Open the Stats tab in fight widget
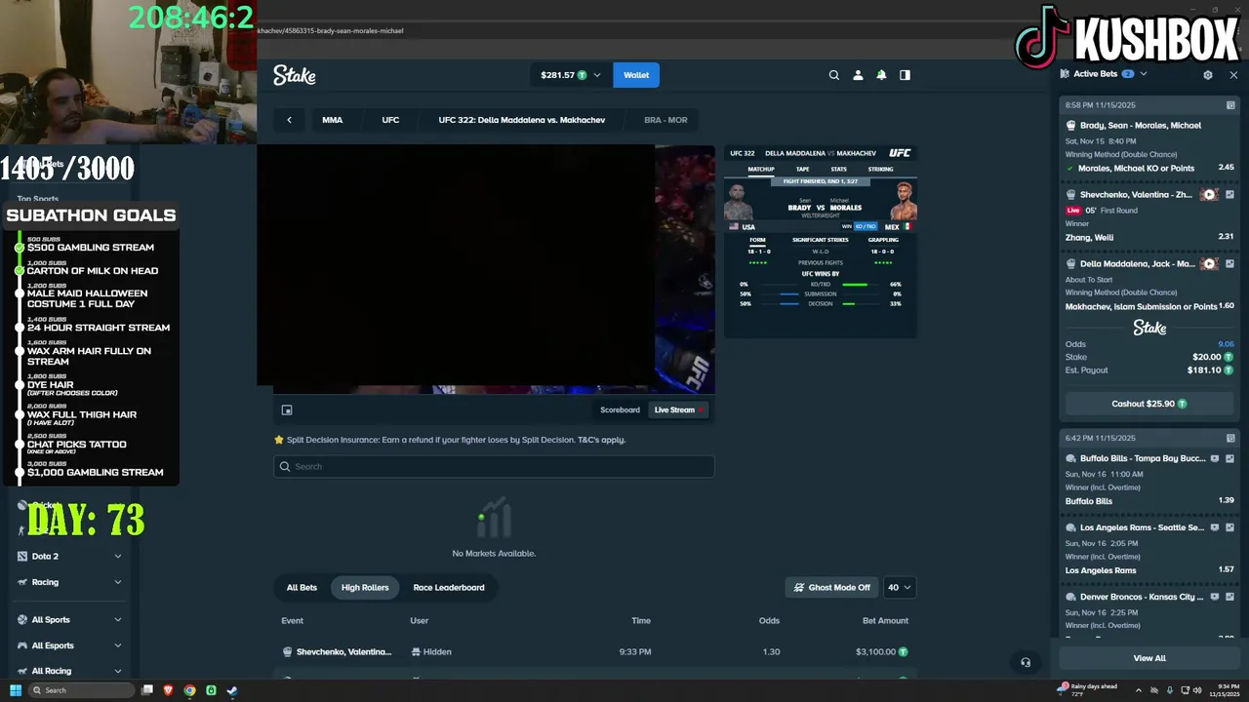Screen dimensions: 1249x702 click(838, 169)
